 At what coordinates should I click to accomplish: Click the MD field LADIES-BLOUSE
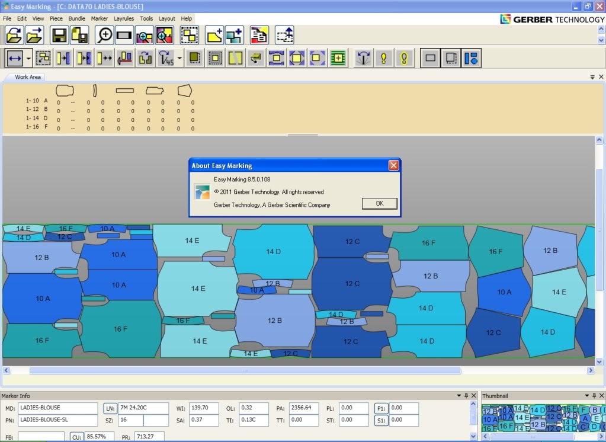tap(58, 408)
